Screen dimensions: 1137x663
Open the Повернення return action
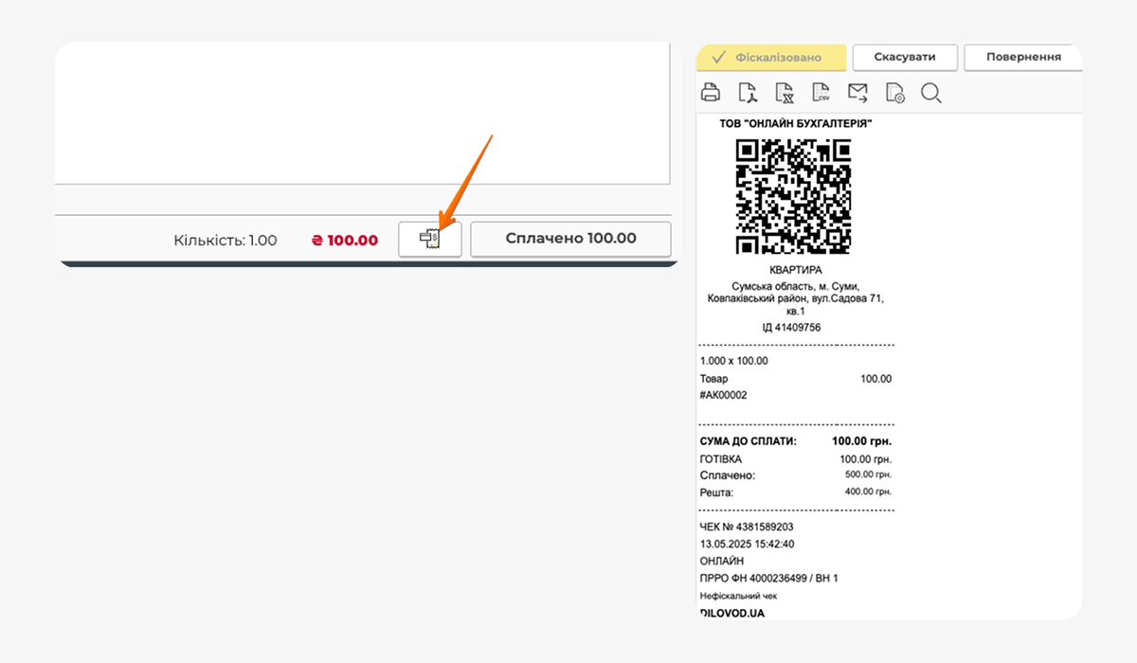click(1022, 57)
